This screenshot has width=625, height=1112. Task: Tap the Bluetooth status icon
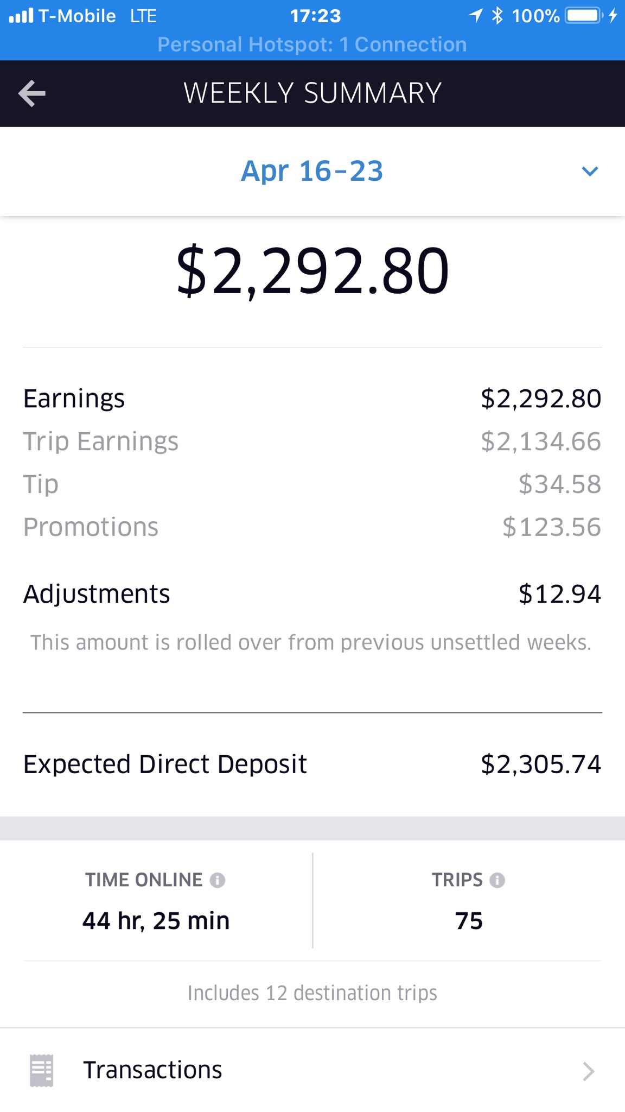tap(497, 16)
